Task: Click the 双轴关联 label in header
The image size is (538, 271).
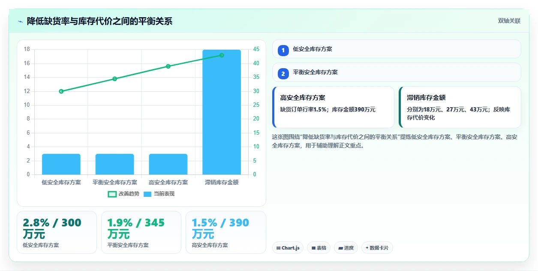Action: click(509, 21)
